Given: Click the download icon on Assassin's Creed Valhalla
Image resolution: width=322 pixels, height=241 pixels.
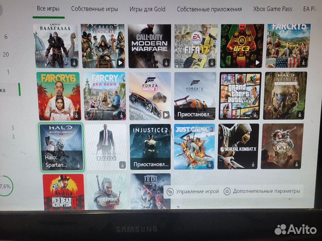Looking at the screenshot, I should (74, 62).
